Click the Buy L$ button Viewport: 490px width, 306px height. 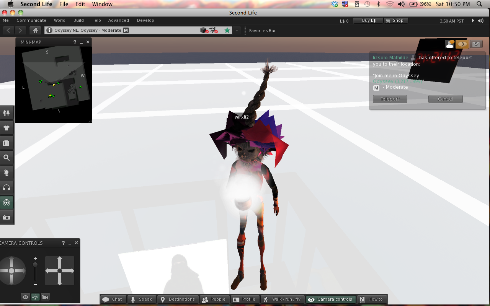click(x=369, y=20)
